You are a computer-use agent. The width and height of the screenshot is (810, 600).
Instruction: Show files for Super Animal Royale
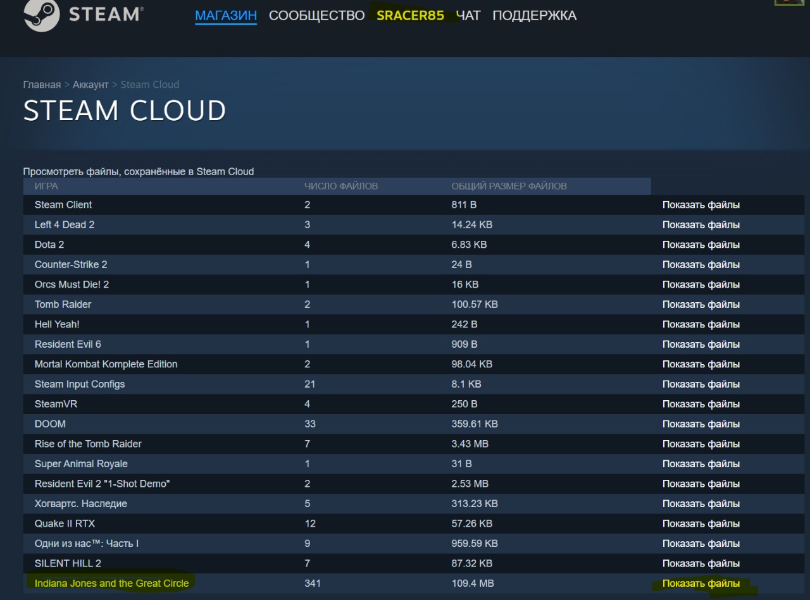[x=701, y=464]
